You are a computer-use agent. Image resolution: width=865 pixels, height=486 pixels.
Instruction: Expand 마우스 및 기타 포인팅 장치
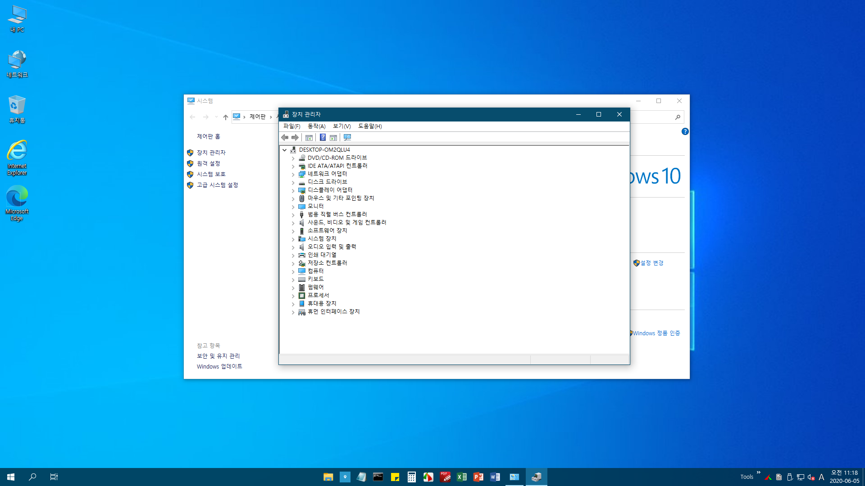(x=293, y=199)
